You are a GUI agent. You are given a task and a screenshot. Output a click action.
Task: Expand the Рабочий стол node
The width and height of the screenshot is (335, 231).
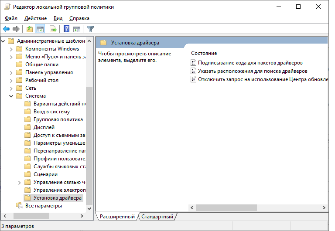click(x=11, y=81)
